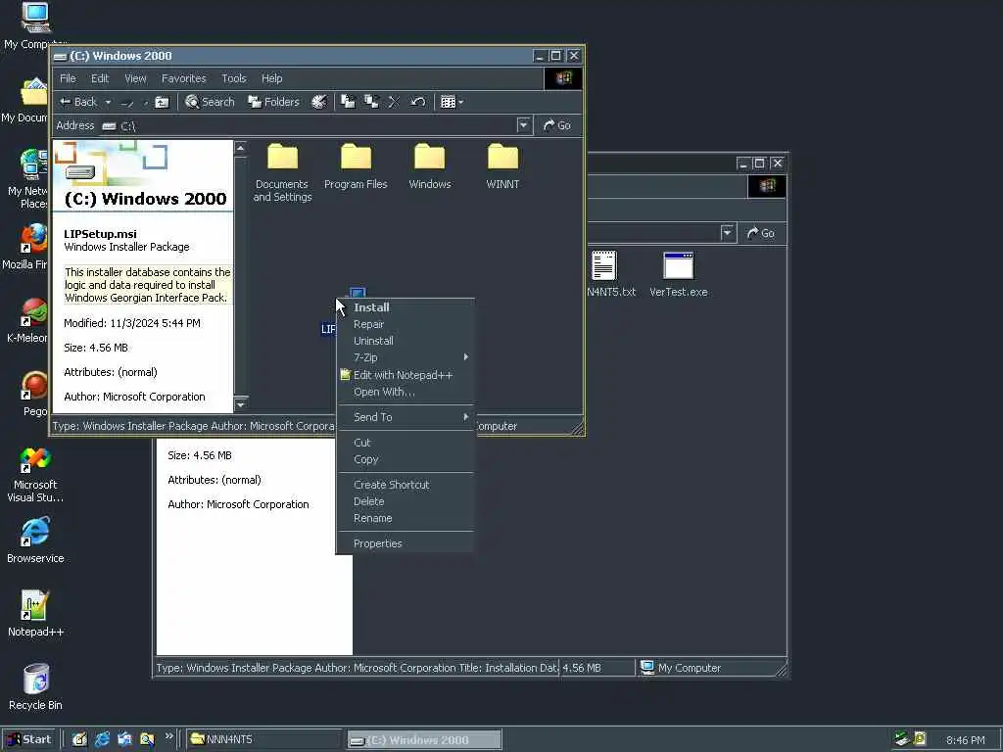Open the Edit menu
Viewport: 1003px width, 752px height.
pyautogui.click(x=100, y=78)
